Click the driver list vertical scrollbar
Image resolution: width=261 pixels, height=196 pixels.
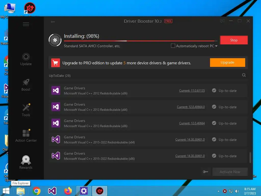coord(250,157)
